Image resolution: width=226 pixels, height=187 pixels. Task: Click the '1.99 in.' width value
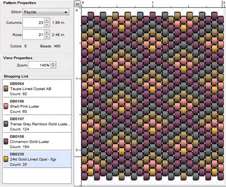tap(59, 23)
